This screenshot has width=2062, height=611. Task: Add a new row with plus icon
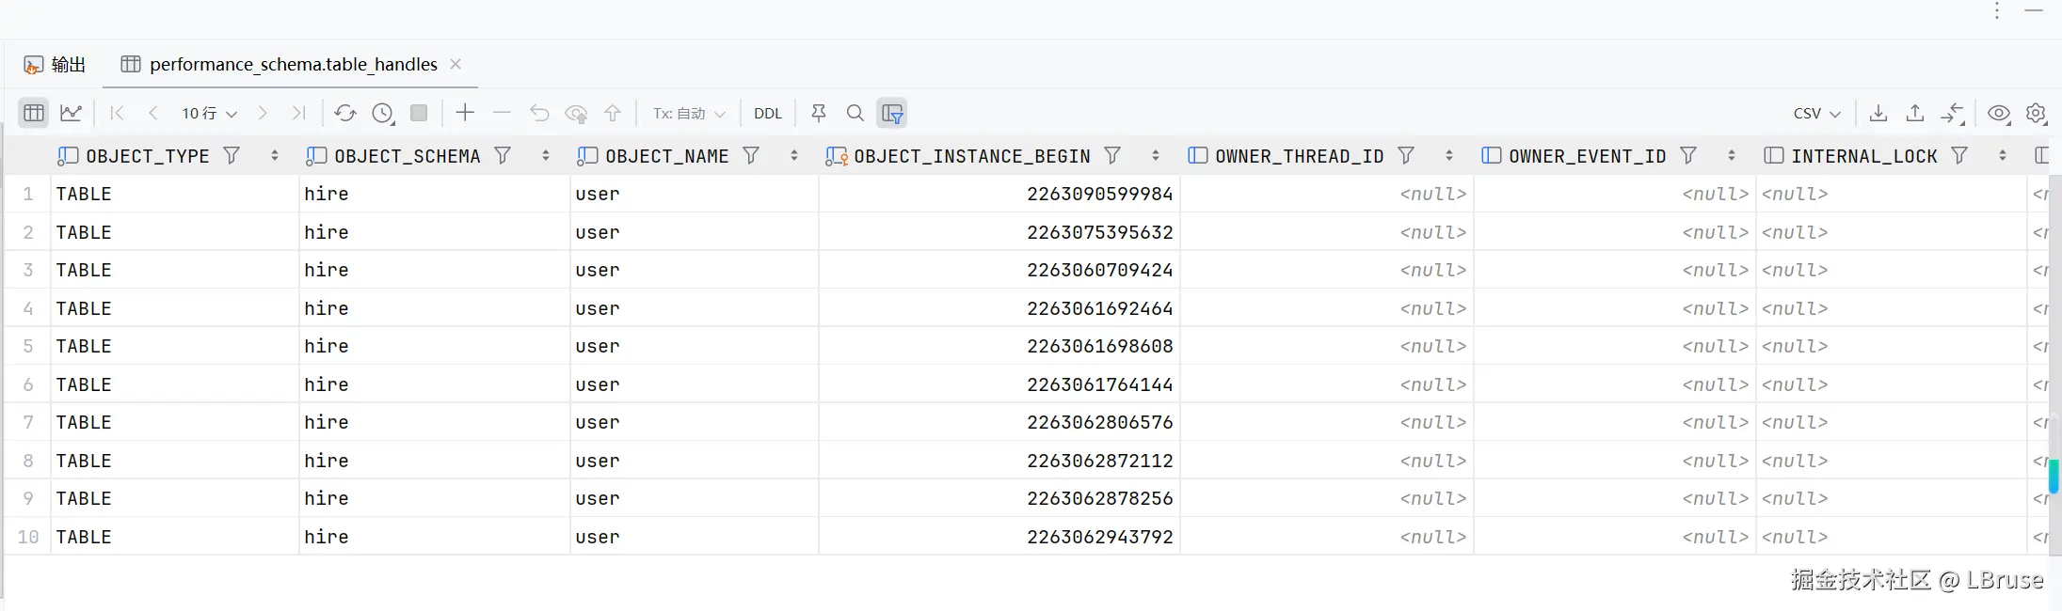click(x=465, y=113)
